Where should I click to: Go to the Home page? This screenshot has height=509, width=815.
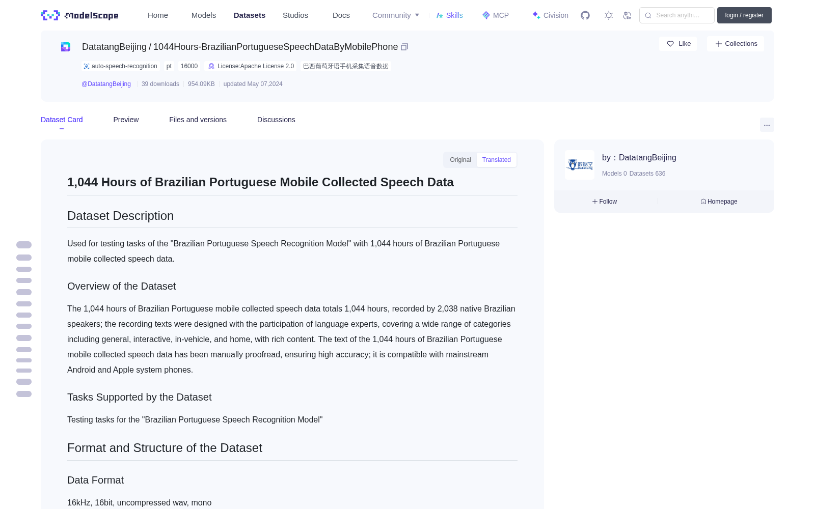tap(158, 15)
